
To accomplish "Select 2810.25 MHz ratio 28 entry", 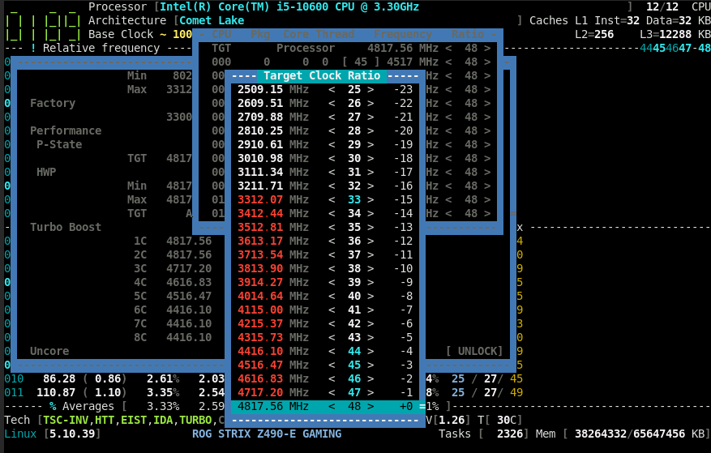I will pyautogui.click(x=325, y=130).
